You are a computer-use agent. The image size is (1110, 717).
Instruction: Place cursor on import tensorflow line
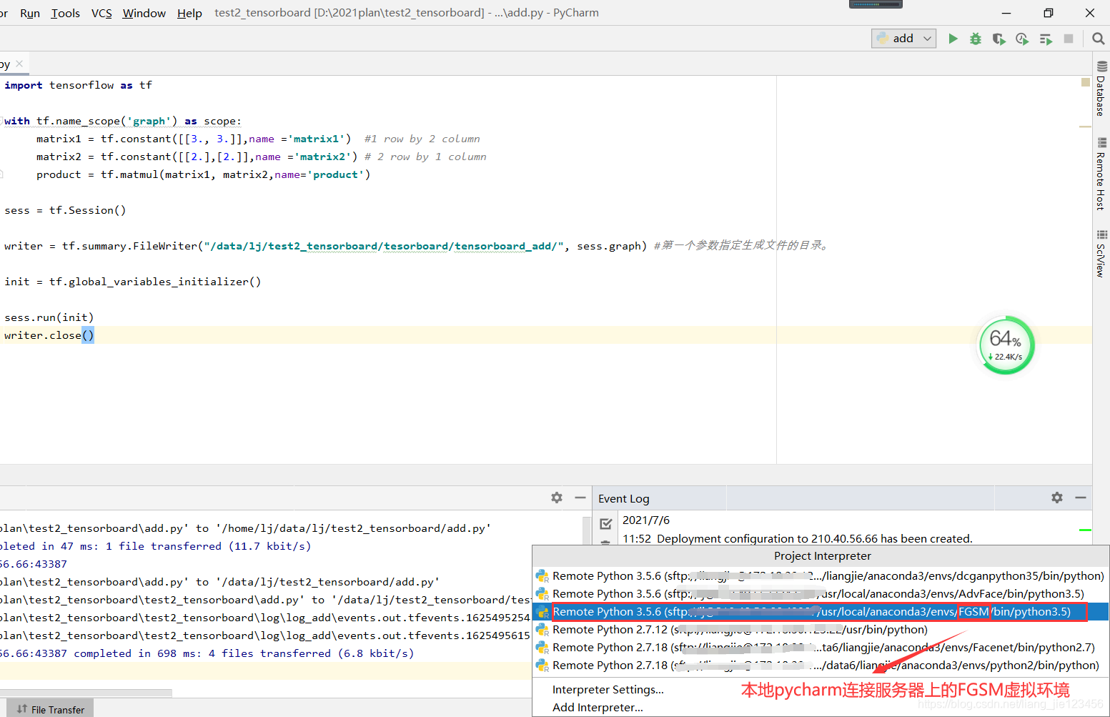(x=78, y=85)
